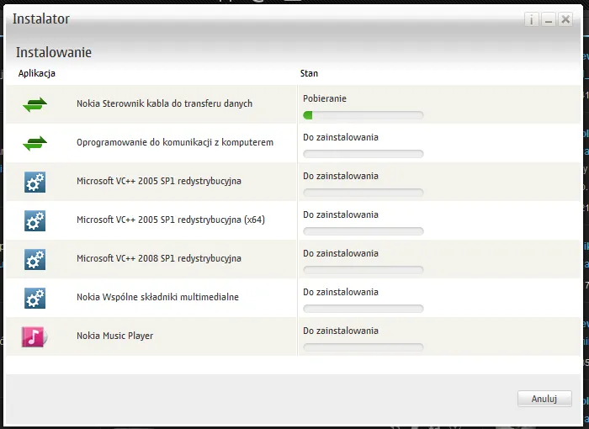589x429 pixels.
Task: Select gear icon for VC++ 2005 SP1 (x64)
Action: point(35,220)
